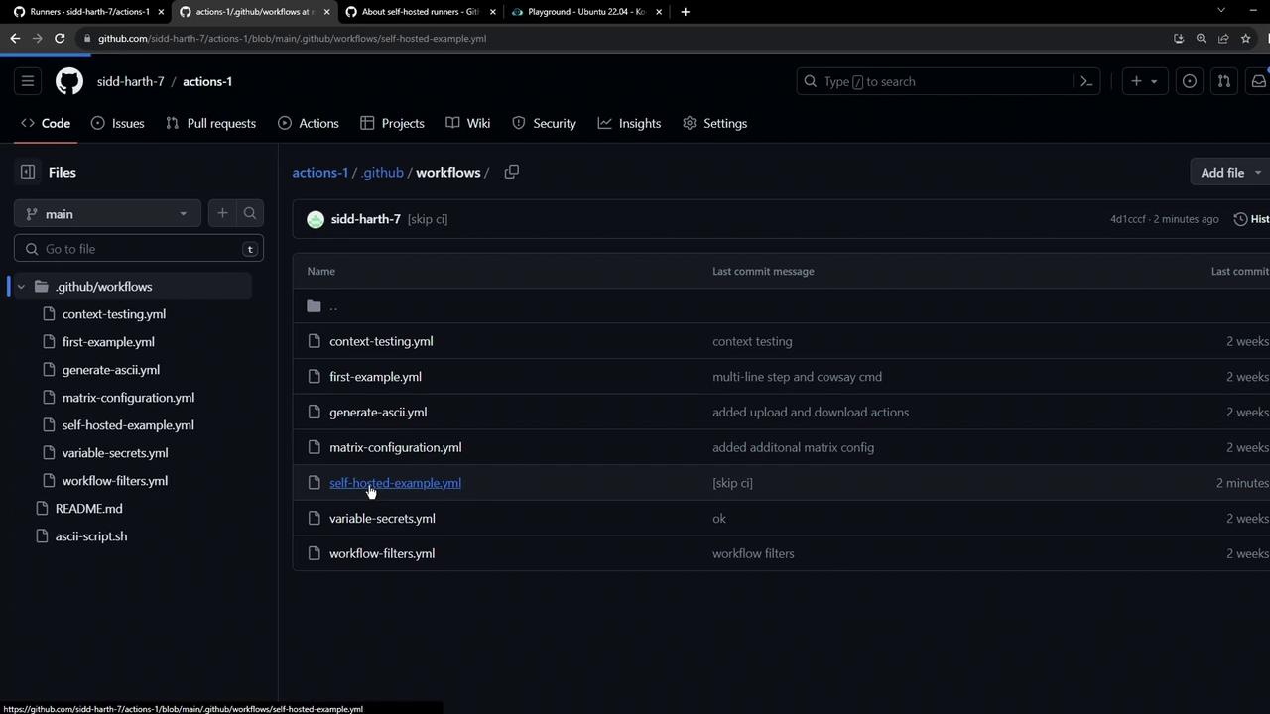
Task: Open the Security tab
Action: (x=545, y=123)
